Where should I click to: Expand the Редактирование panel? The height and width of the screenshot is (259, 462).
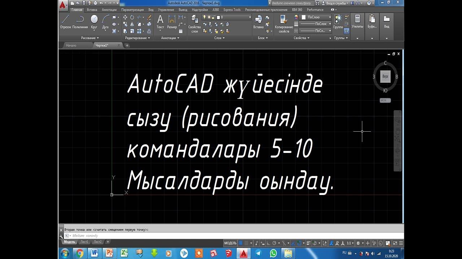(x=137, y=38)
